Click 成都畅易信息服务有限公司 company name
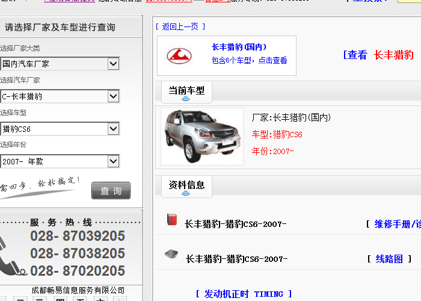 [78, 290]
